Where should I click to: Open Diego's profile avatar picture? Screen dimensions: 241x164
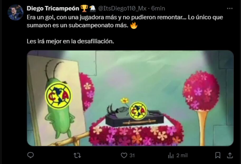pos(15,12)
